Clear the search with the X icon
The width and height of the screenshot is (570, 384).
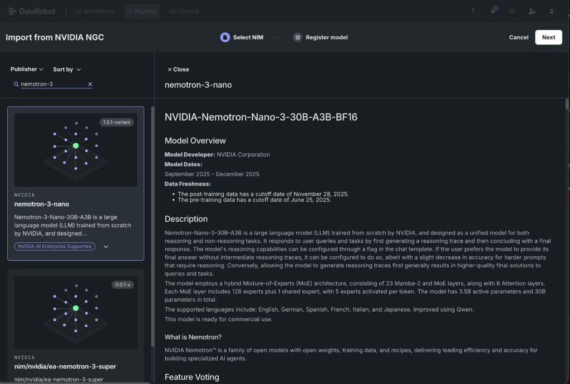pos(90,84)
